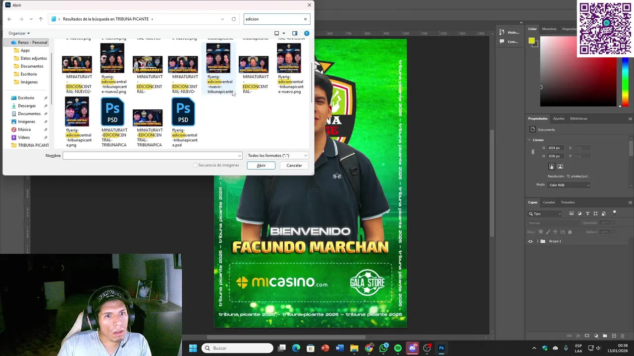Open the Comentarios panel icon
The width and height of the screenshot is (634, 356).
pyautogui.click(x=502, y=42)
